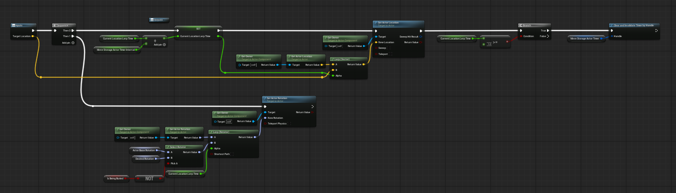676x193 pixels.
Task: Click the Branch node header icon
Action: (x=521, y=25)
